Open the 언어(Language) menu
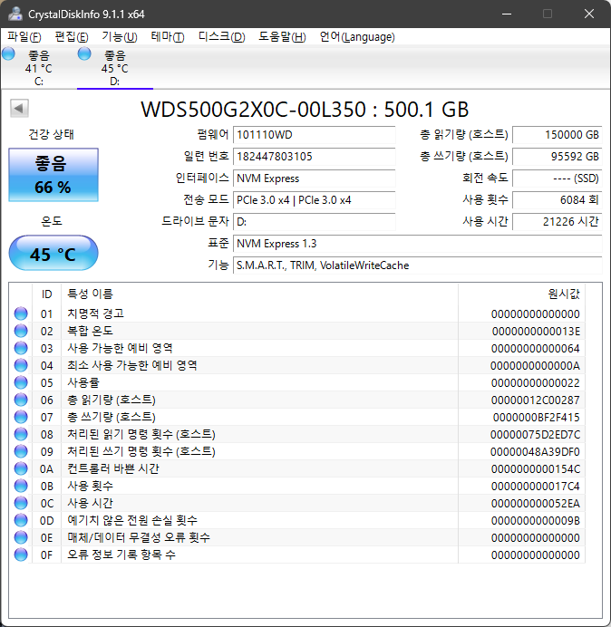Viewport: 611px width, 627px height. click(x=357, y=37)
